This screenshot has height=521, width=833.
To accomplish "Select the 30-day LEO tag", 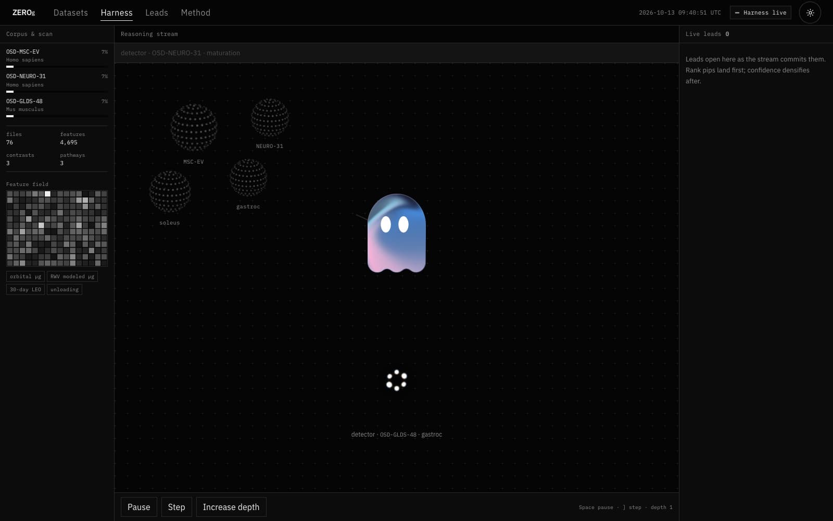I will (26, 290).
